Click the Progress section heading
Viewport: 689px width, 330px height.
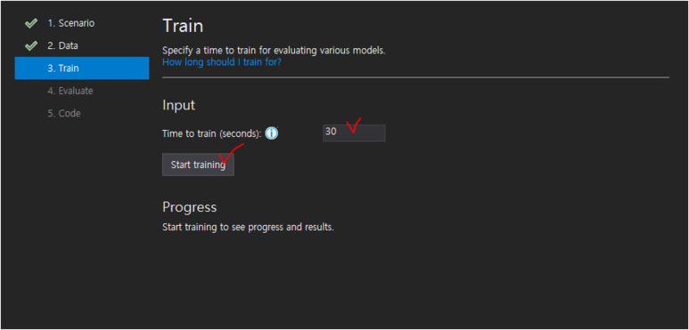[x=189, y=207]
